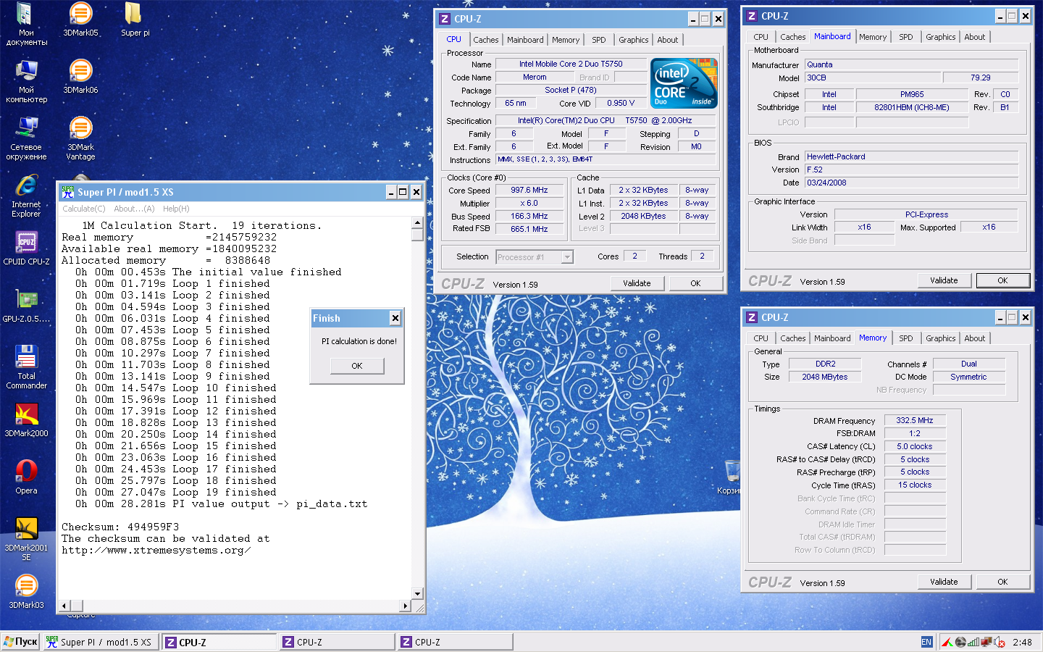Switch to Super PI taskbar button
Screen dimensions: 1043x652
click(101, 642)
